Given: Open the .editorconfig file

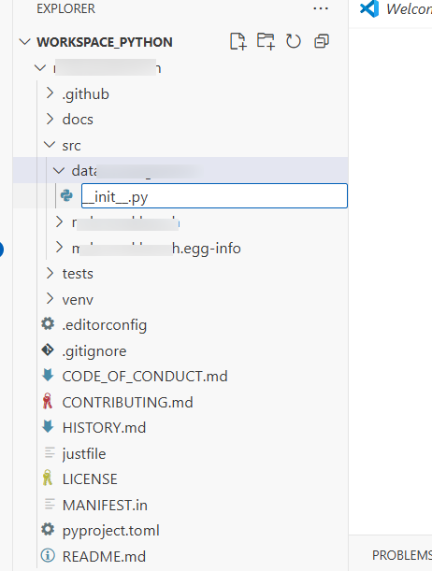Looking at the screenshot, I should point(105,325).
